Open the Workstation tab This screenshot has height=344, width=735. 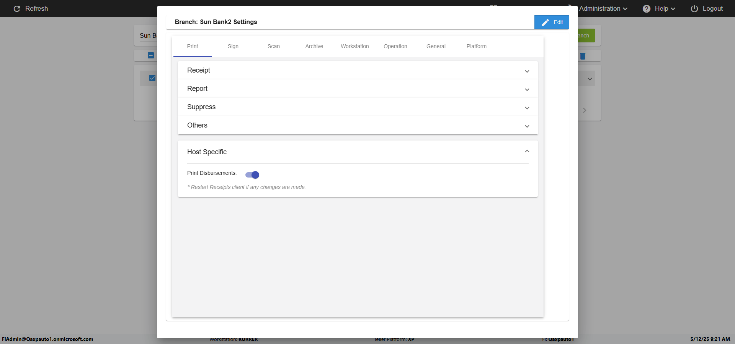tap(354, 46)
